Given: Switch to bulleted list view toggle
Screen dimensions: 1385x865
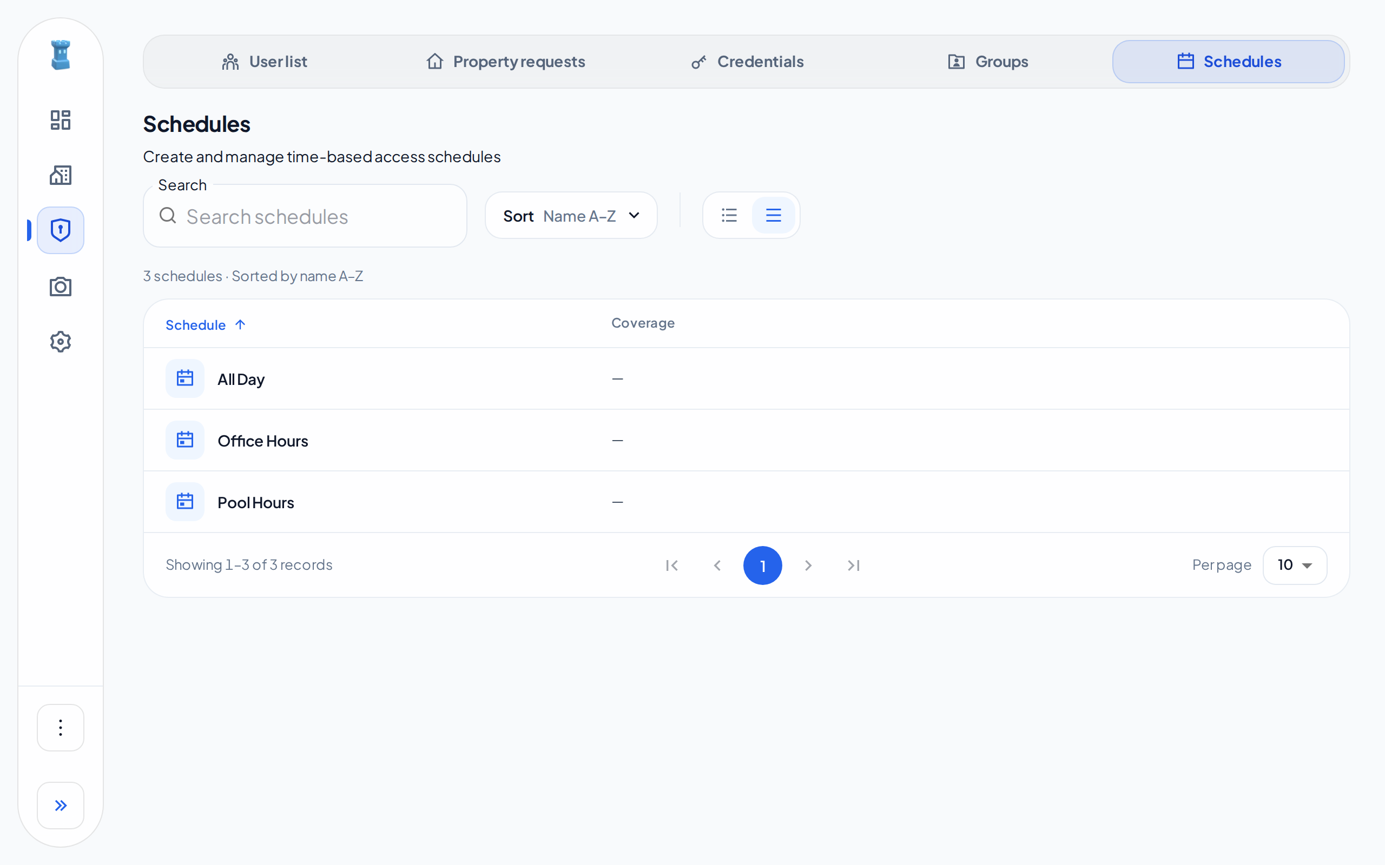Looking at the screenshot, I should pos(729,215).
